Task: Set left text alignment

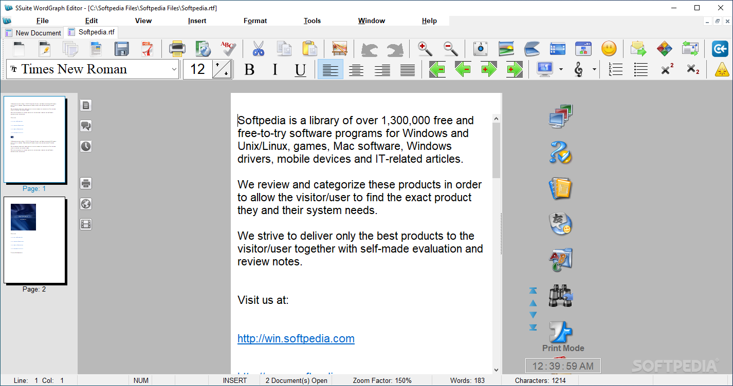Action: (331, 69)
